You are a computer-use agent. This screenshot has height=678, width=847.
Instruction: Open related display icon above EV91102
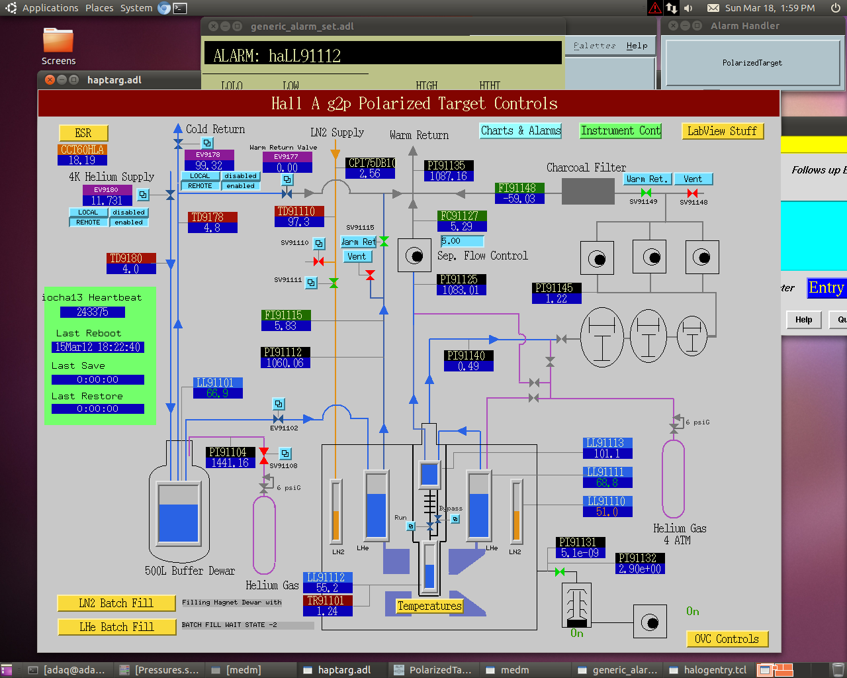point(279,404)
